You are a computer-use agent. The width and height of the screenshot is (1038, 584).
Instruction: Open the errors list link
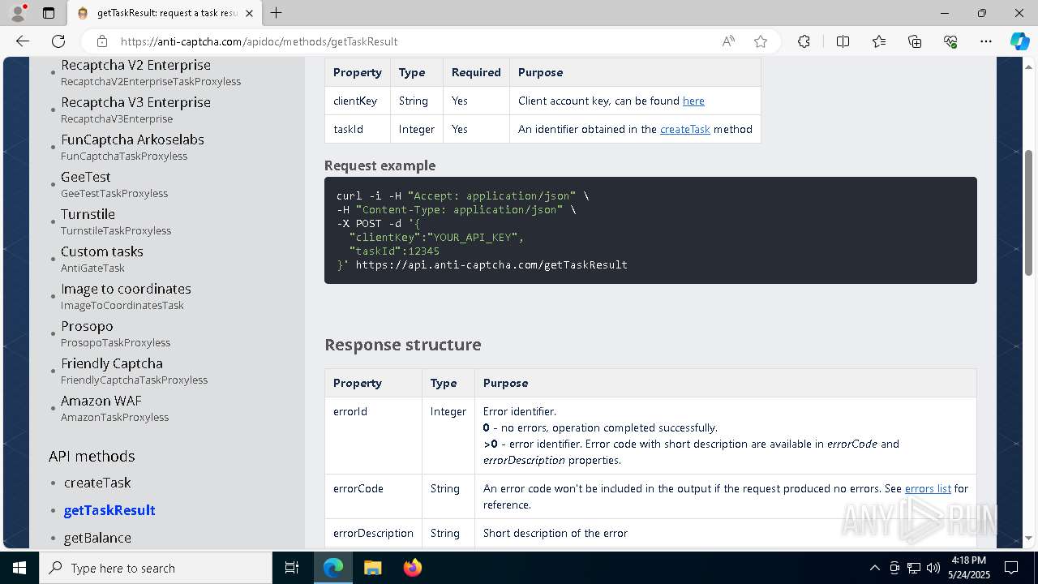(928, 488)
